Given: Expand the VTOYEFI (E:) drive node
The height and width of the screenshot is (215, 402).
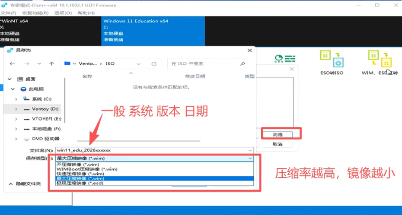Looking at the screenshot, I should pos(16,119).
